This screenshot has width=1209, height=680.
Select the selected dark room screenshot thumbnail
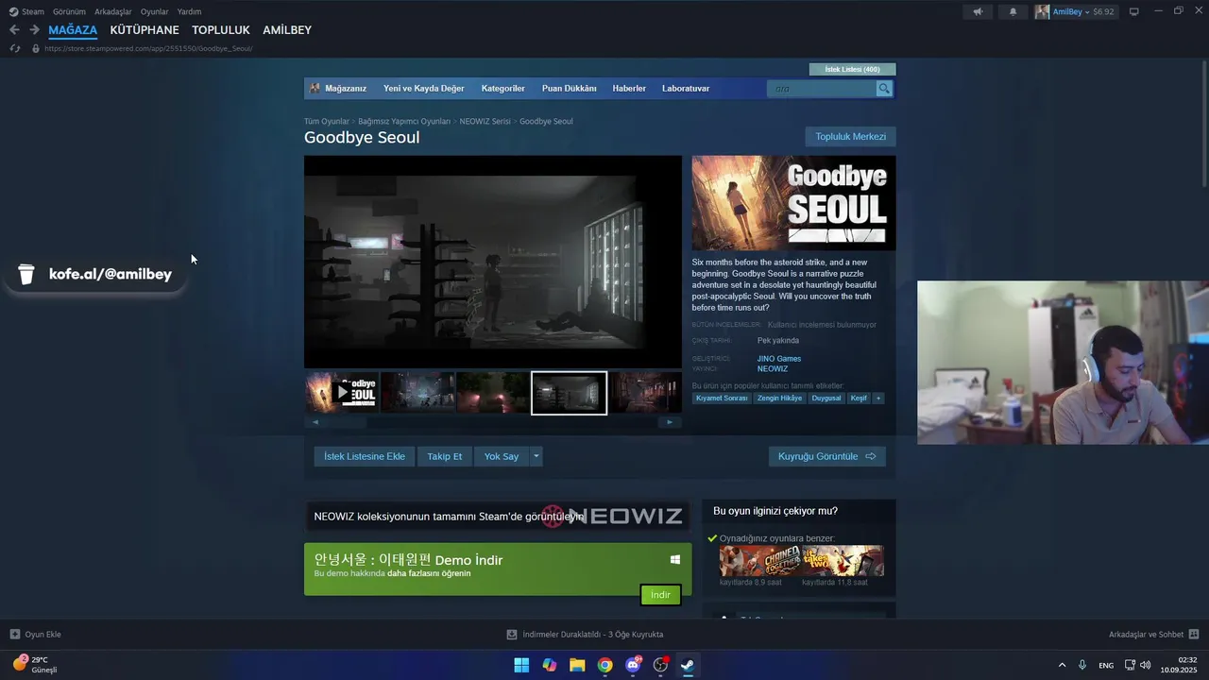click(x=569, y=393)
